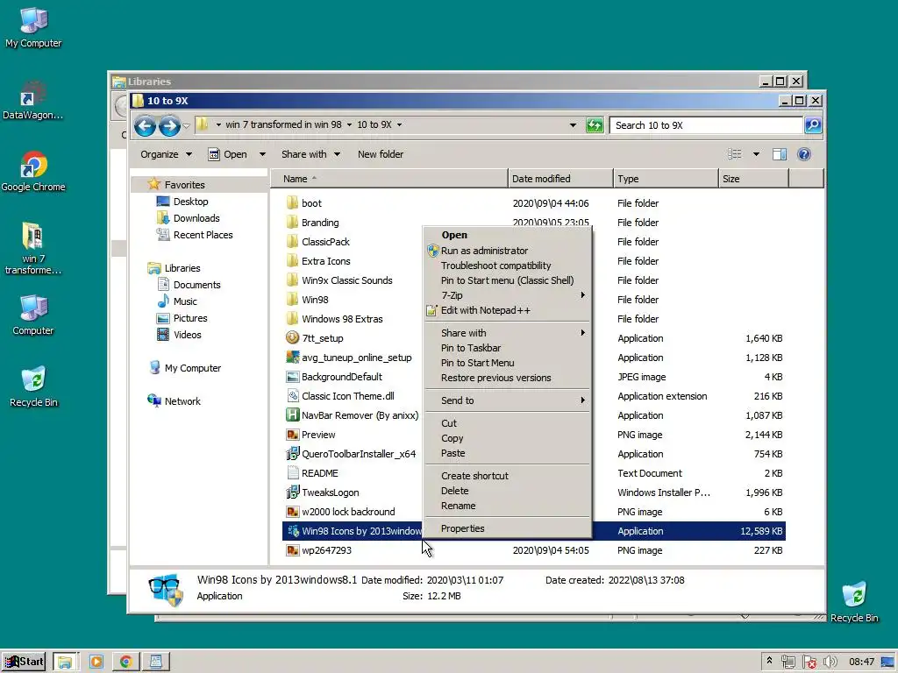Click the Change your view icon
898x673 pixels.
(x=735, y=154)
